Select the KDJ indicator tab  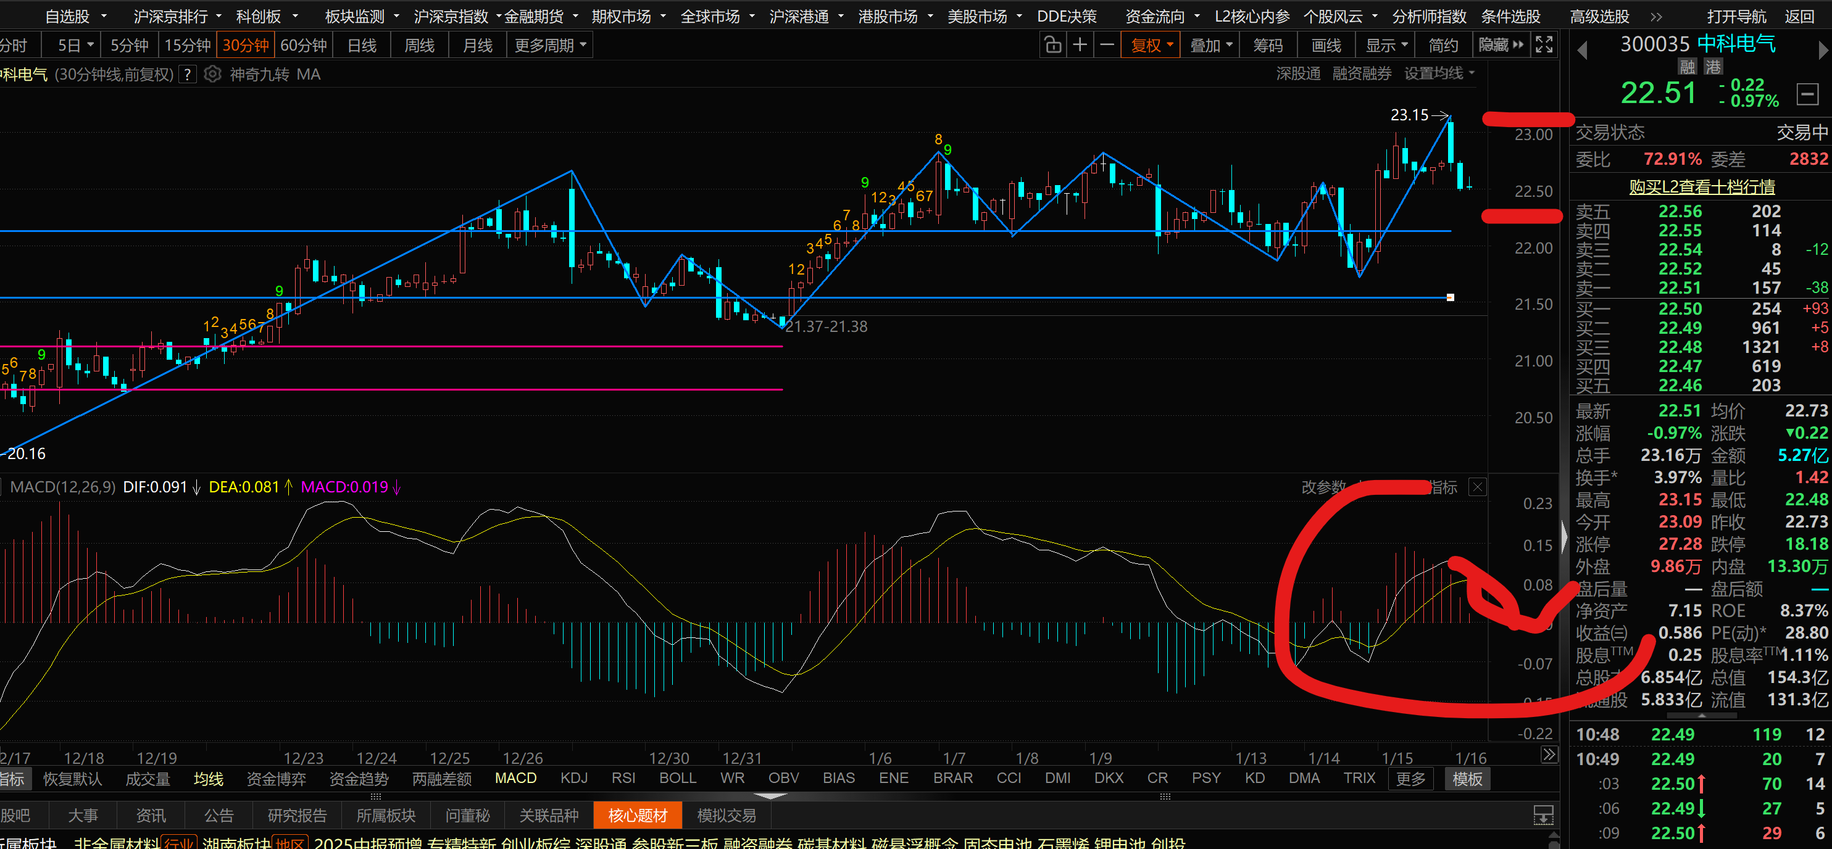tap(573, 778)
